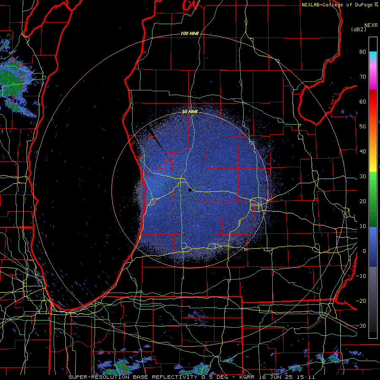This screenshot has width=380, height=380.
Task: Click the 60 value on dBZ scale
Action: pos(363,101)
